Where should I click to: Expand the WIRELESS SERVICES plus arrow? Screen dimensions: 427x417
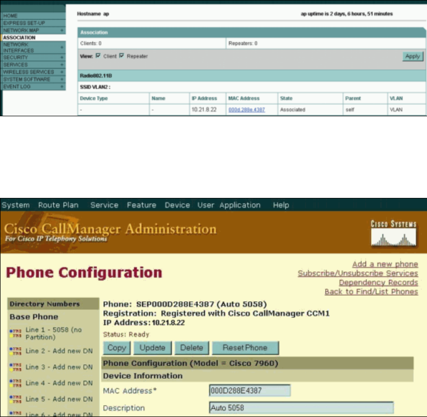pos(62,72)
